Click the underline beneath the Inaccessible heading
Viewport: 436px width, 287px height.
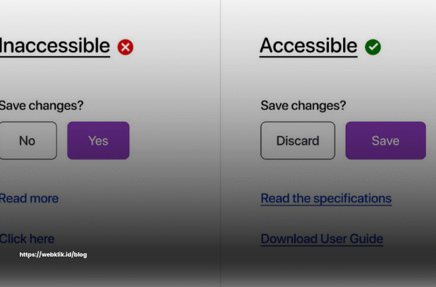(x=55, y=57)
